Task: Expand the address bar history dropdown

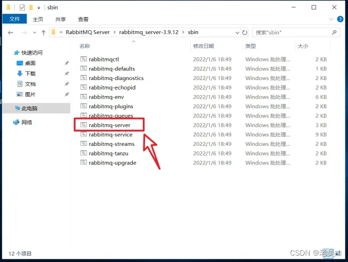Action: pyautogui.click(x=237, y=33)
